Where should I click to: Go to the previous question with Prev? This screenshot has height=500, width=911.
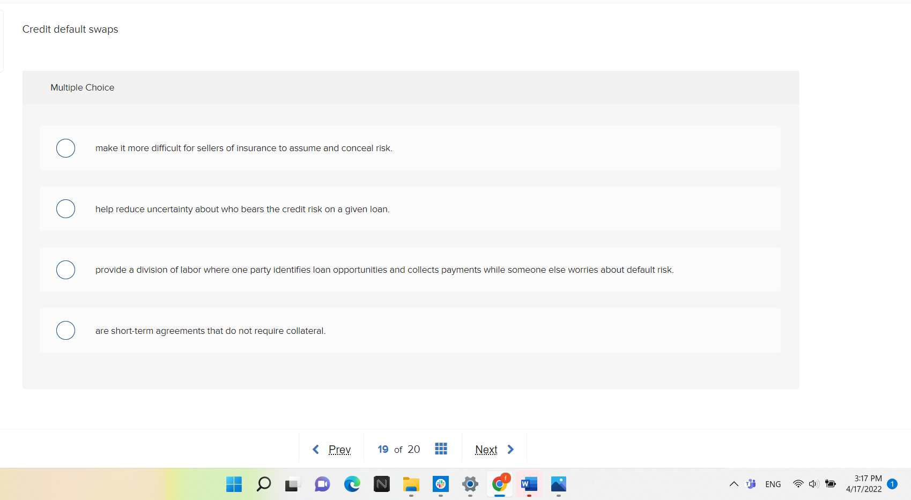(x=339, y=450)
